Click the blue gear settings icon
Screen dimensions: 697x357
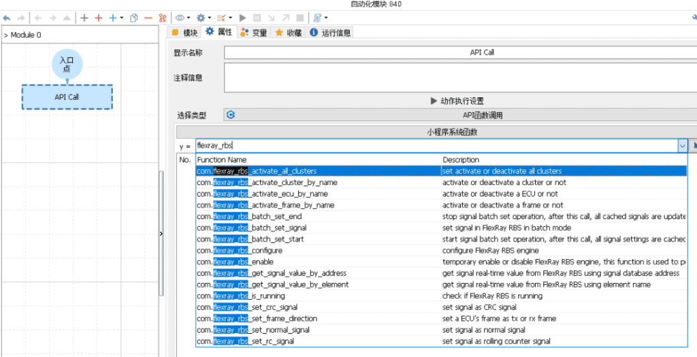pos(200,18)
